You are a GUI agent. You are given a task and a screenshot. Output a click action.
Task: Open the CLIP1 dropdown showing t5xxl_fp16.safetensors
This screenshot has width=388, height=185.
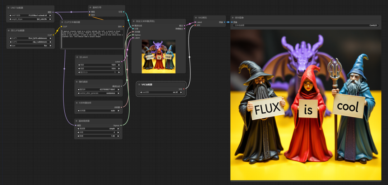coord(31,38)
